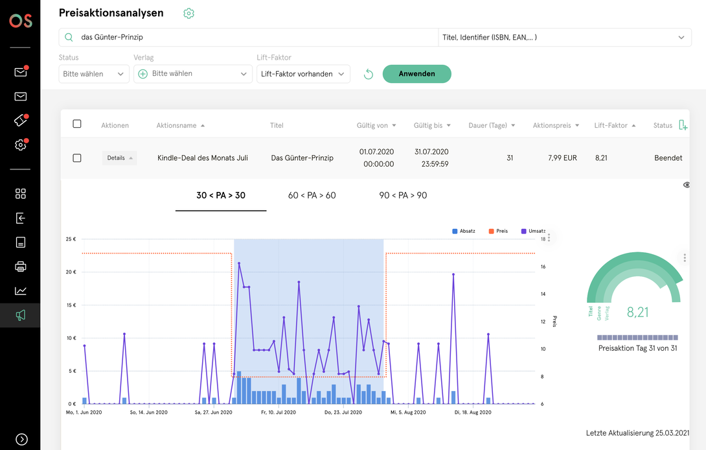The width and height of the screenshot is (706, 450).
Task: Click the 8,21 gauge value
Action: coord(637,312)
